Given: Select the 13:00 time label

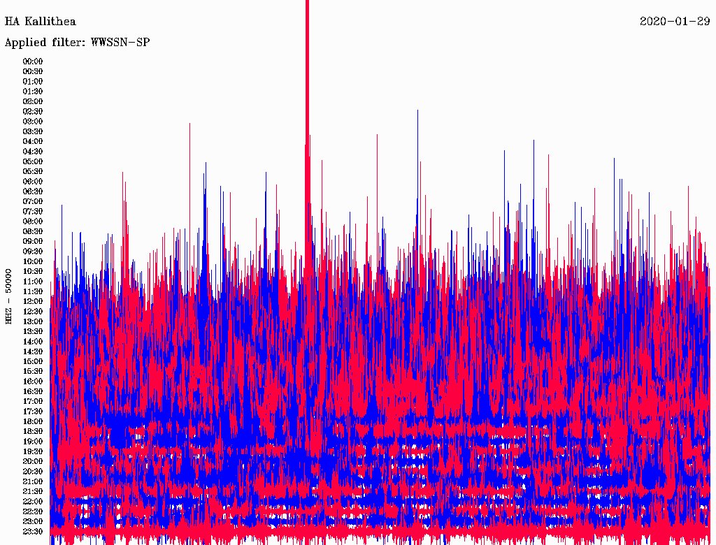Looking at the screenshot, I should coord(33,321).
